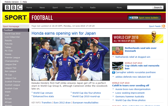The width and height of the screenshot is (168, 106).
Task: Click the Search button
Action: [158, 7]
